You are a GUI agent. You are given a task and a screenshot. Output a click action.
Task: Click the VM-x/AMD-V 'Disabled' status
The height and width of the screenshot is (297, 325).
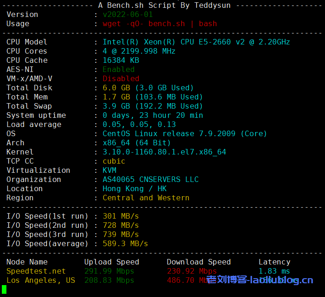(x=121, y=78)
